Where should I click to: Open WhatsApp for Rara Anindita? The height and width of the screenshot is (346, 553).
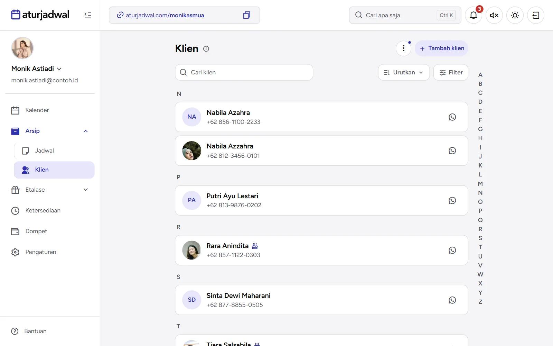click(452, 250)
